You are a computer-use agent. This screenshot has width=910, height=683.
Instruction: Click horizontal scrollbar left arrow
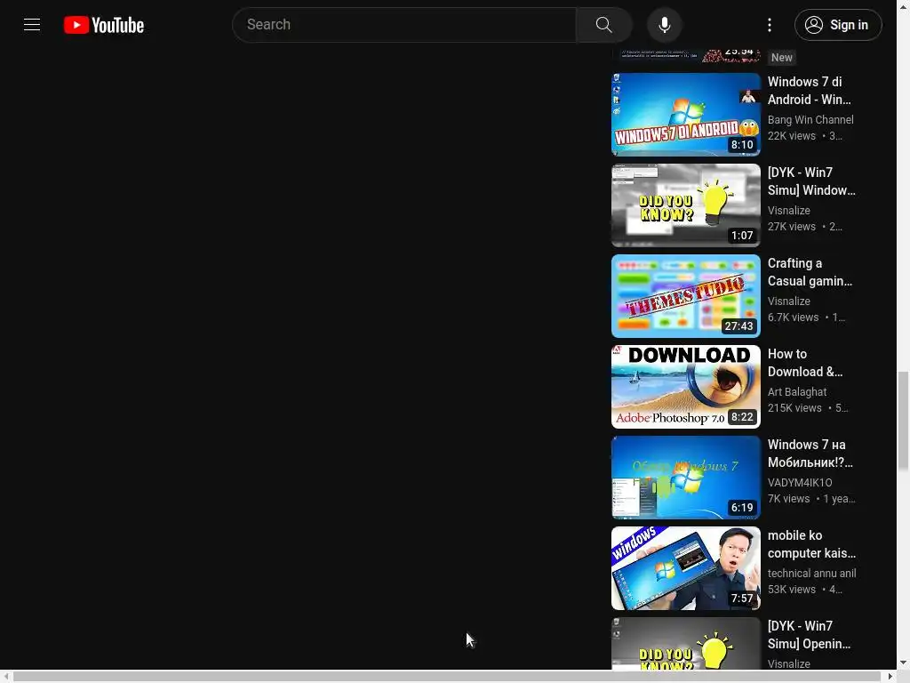pyautogui.click(x=5, y=677)
